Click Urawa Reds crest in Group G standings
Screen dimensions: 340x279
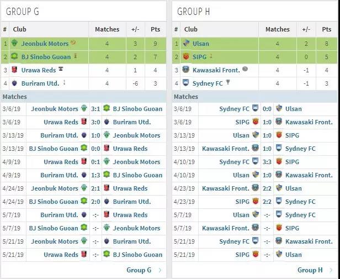click(x=14, y=70)
